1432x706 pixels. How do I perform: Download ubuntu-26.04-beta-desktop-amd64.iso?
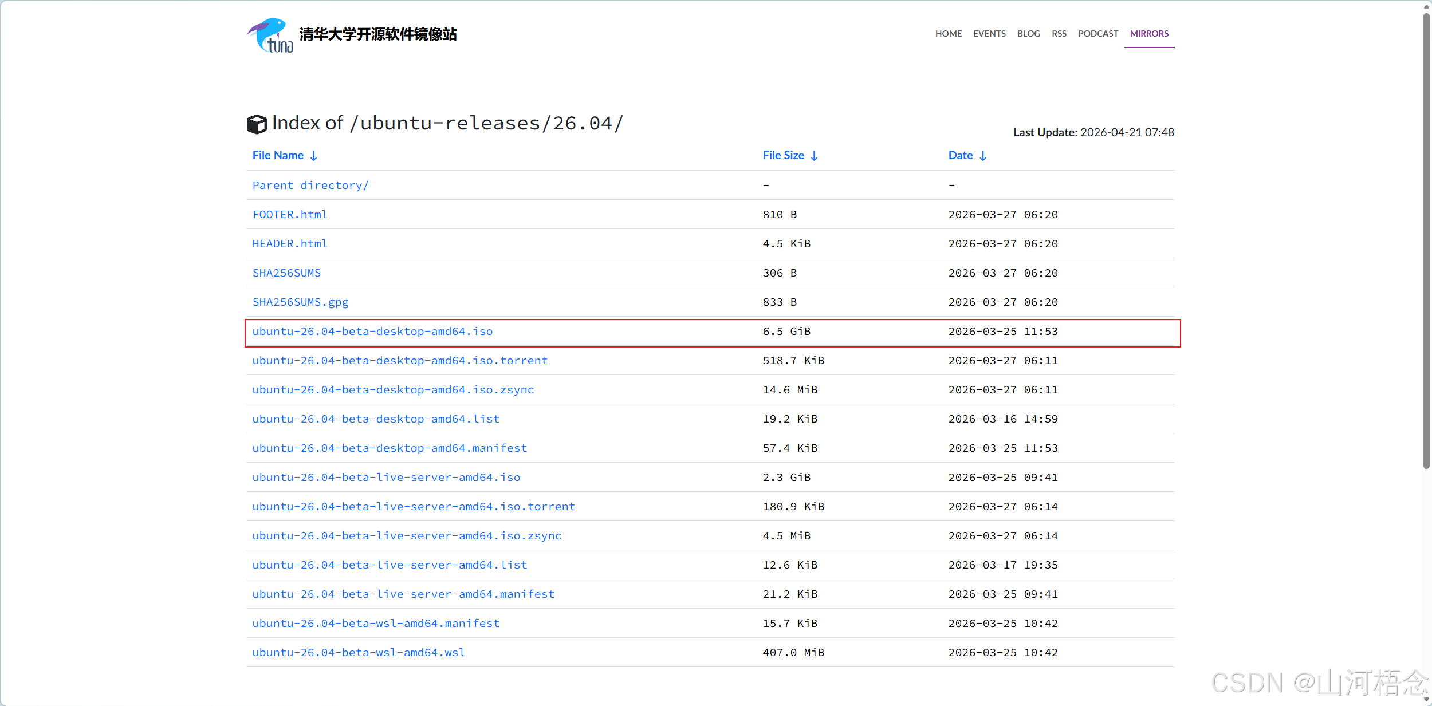pos(372,332)
